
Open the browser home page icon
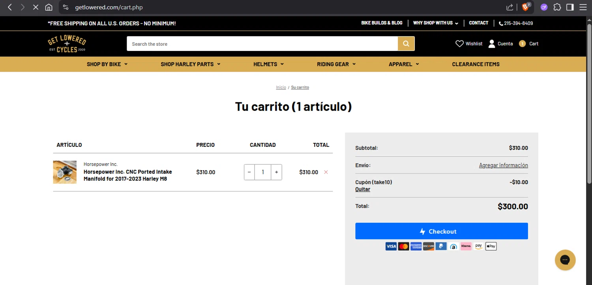coord(49,7)
